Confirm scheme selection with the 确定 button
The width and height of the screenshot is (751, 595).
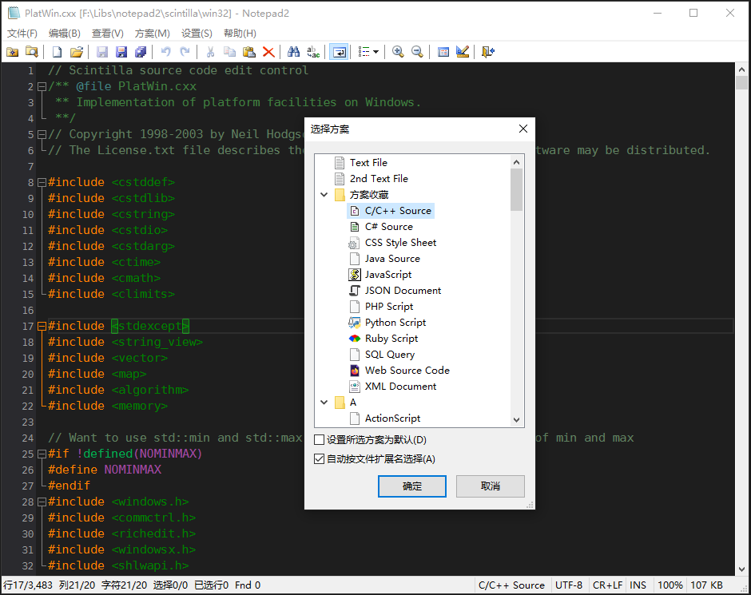(x=411, y=486)
